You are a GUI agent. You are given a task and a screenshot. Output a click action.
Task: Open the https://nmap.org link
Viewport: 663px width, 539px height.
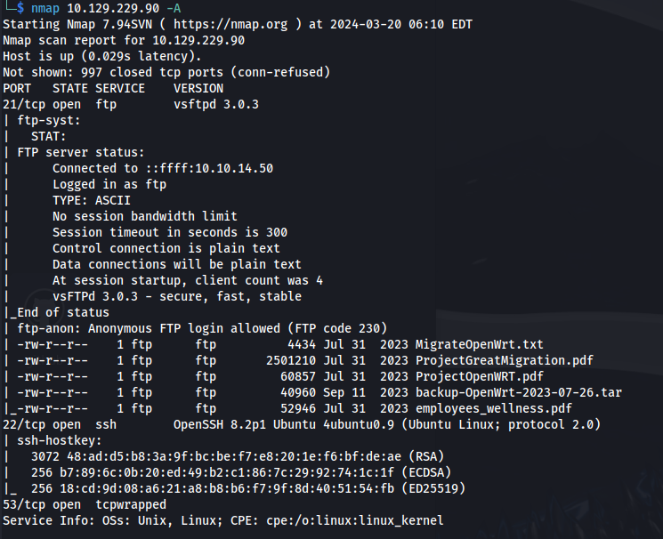tap(230, 25)
